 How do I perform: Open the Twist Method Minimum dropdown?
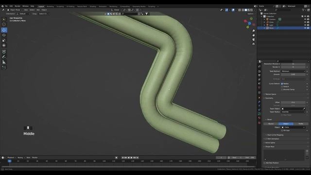[294, 71]
